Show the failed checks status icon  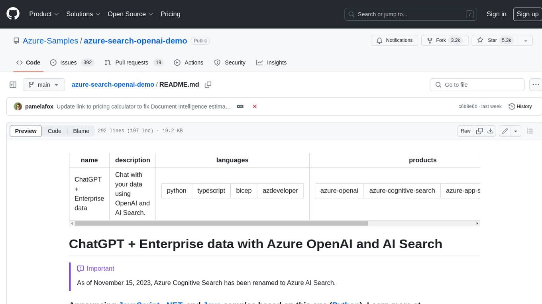255,107
